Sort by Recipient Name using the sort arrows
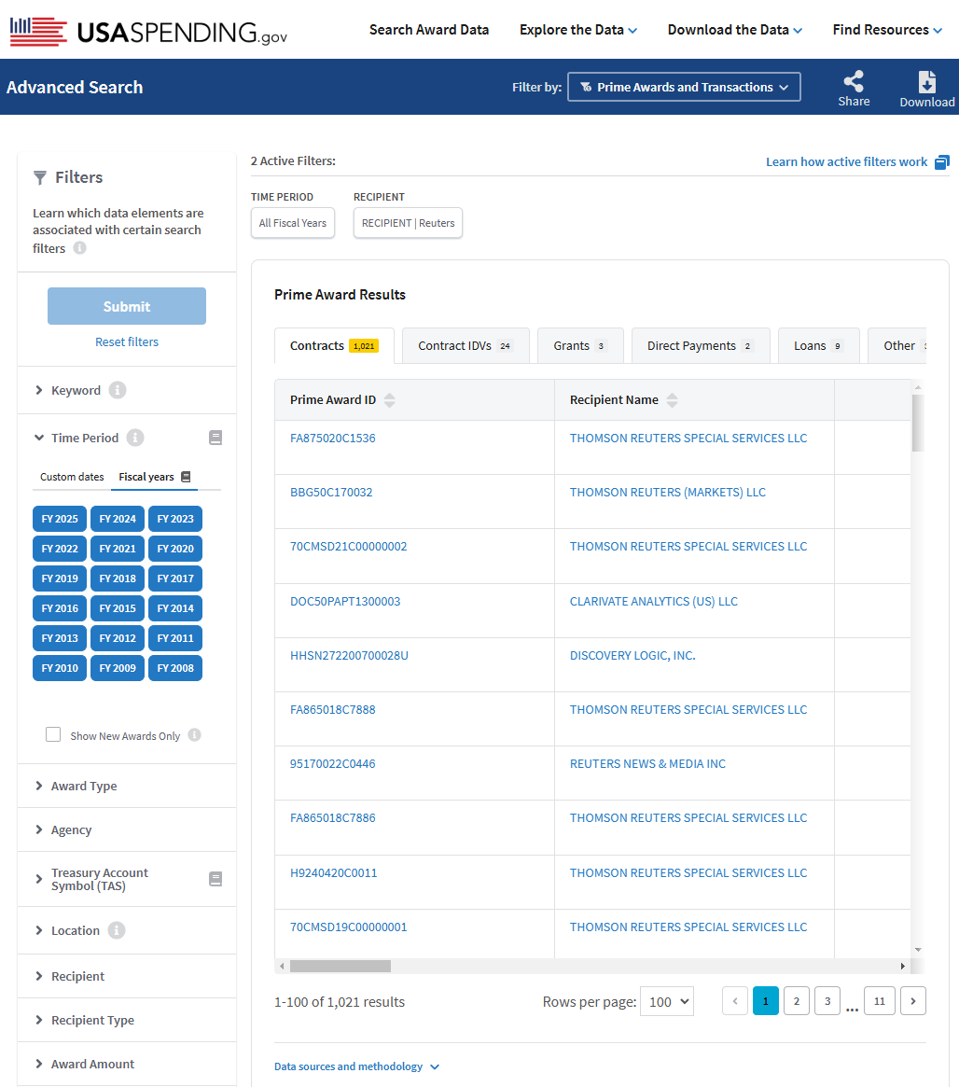Viewport: 959px width, 1087px height. click(672, 400)
